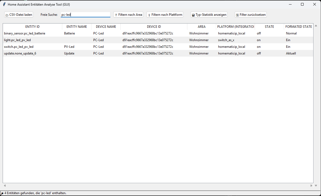Image resolution: width=321 pixels, height=196 pixels.
Task: Show the Typ-Statistik anzeigen chart
Action: 209,15
